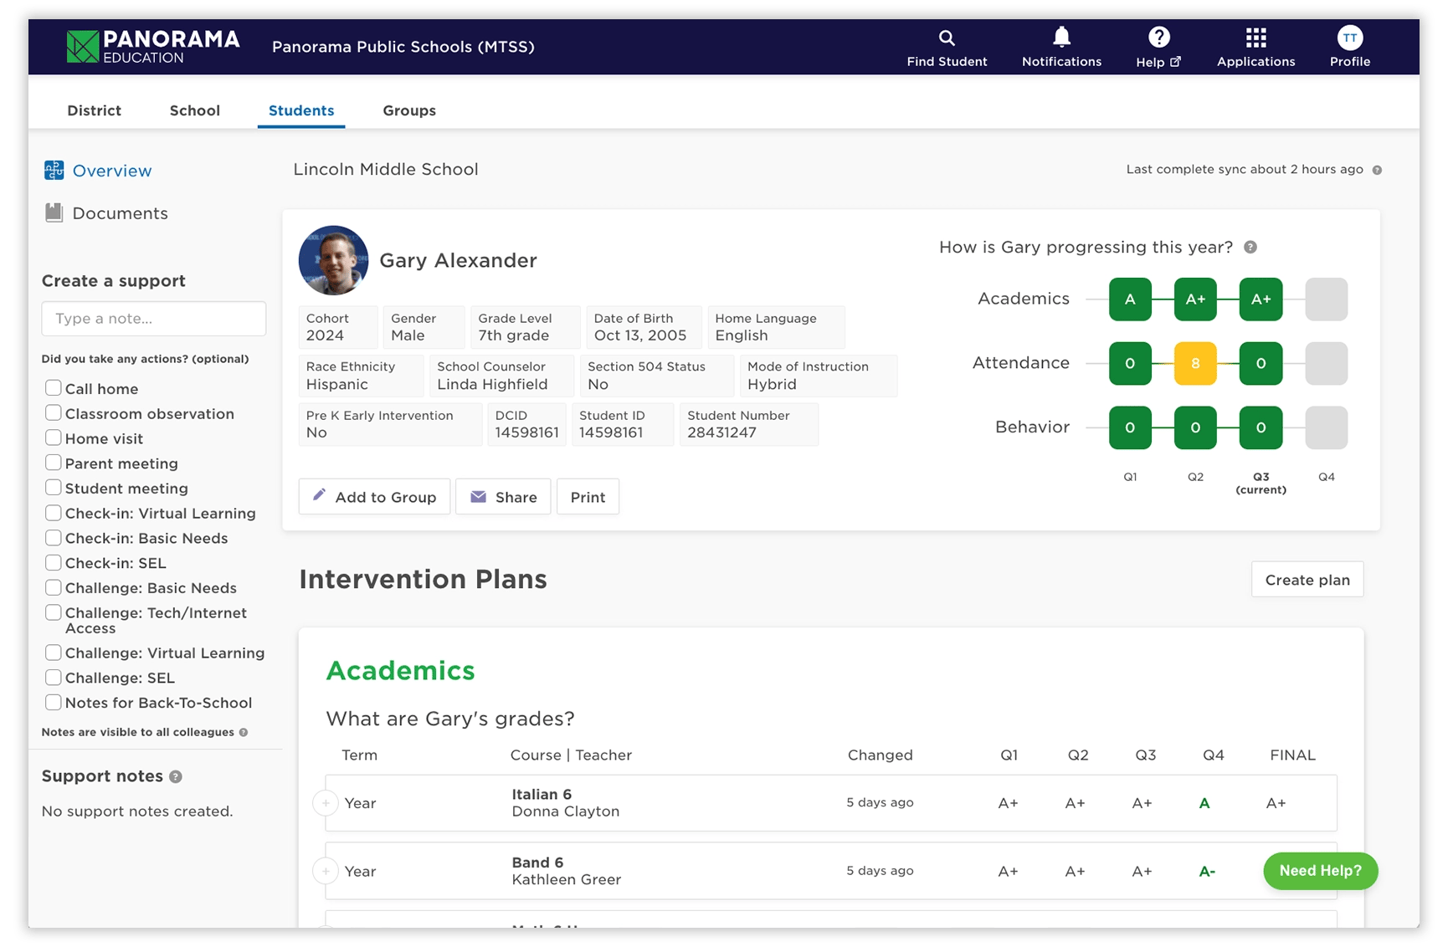Focus the Type a note input
Image resolution: width=1448 pixels, height=947 pixels.
[154, 319]
